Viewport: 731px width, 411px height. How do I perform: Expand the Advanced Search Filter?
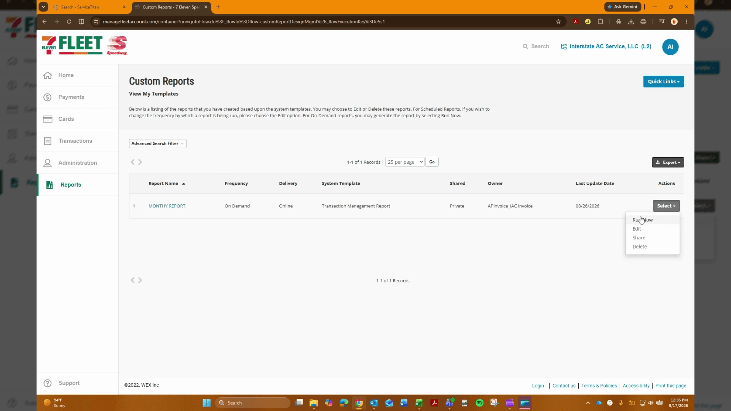coord(158,143)
